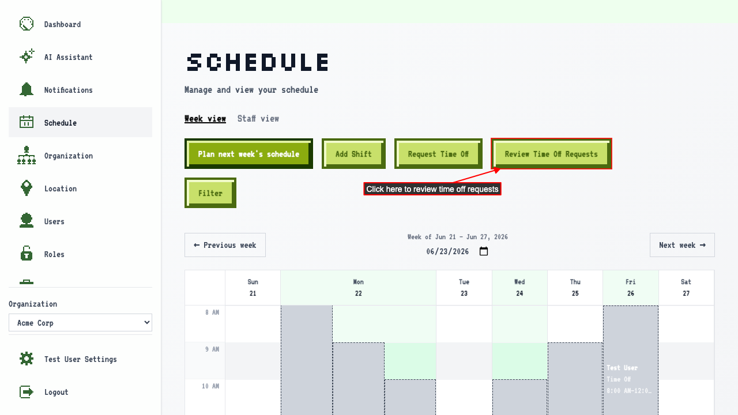Click the Location pin icon

point(27,188)
